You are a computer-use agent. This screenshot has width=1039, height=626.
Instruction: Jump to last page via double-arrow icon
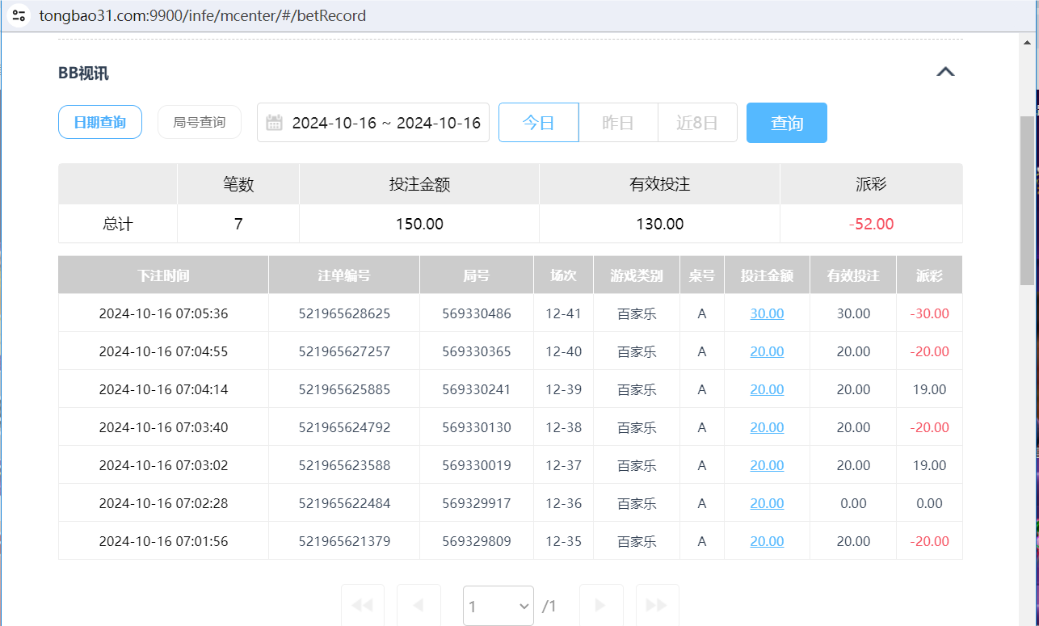tap(657, 605)
